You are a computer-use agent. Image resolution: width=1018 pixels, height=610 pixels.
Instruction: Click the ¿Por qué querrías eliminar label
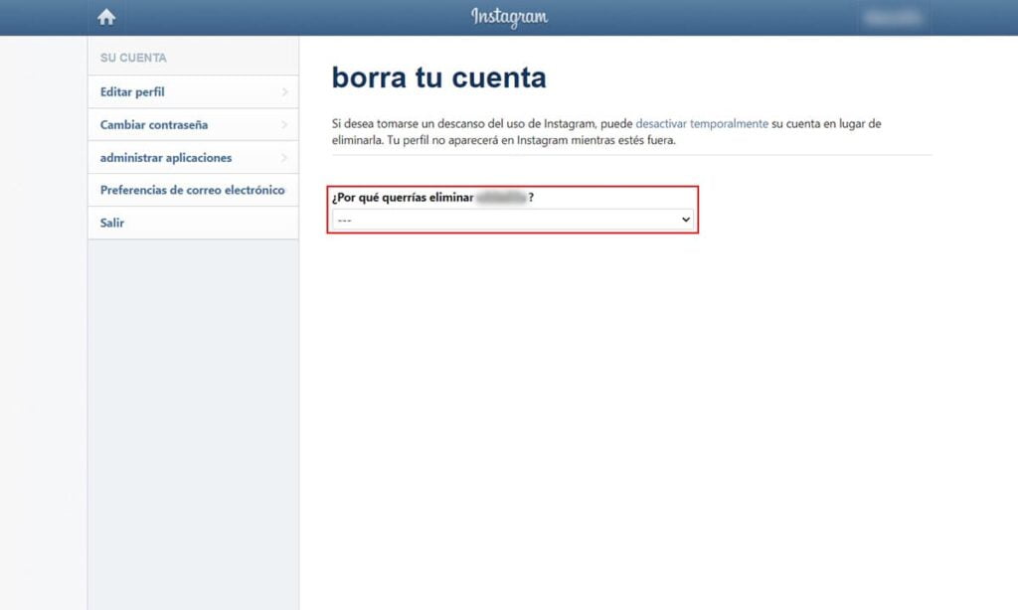pos(433,198)
